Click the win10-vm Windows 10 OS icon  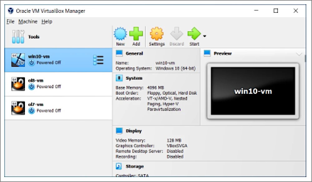pos(18,60)
